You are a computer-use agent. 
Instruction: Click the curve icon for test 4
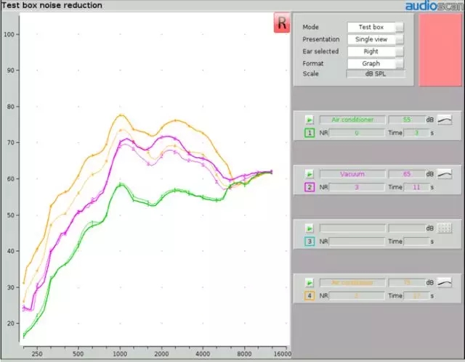click(445, 282)
